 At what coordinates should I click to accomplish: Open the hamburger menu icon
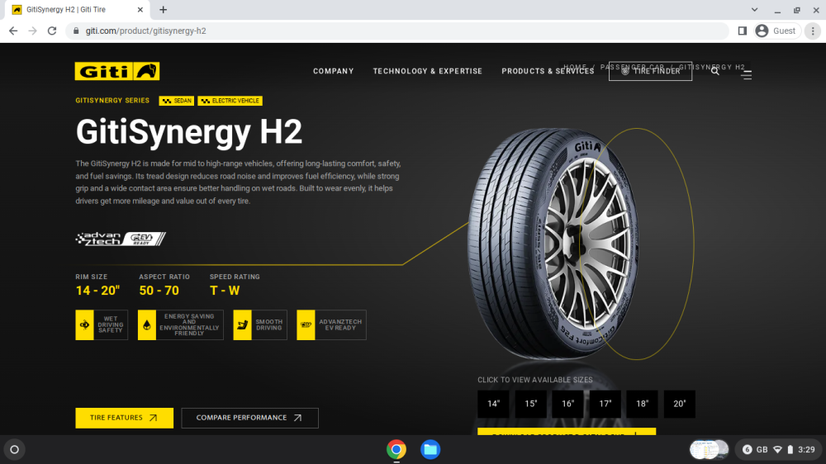(746, 75)
